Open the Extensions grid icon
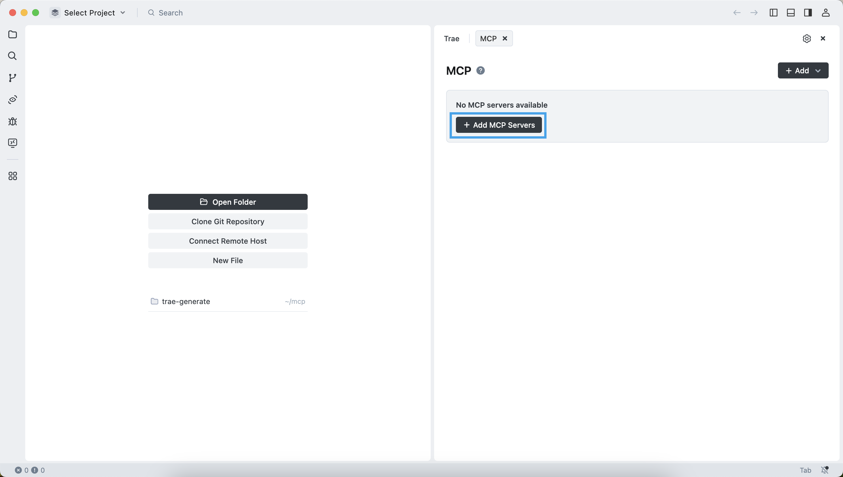The image size is (843, 477). (12, 176)
